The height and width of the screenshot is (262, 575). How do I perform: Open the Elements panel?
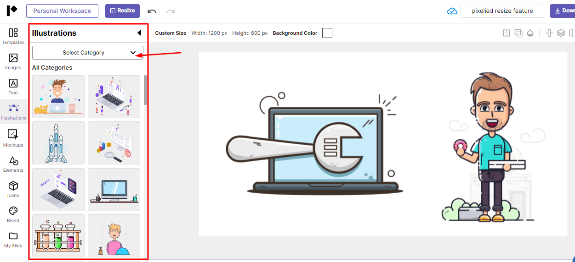pyautogui.click(x=13, y=164)
